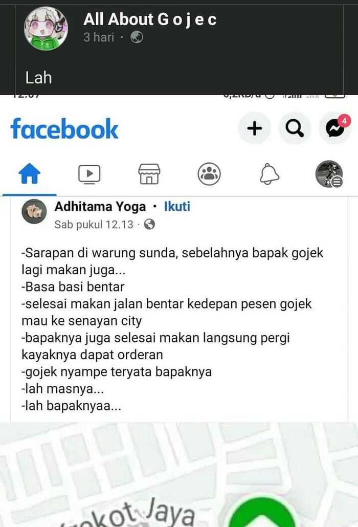Image resolution: width=358 pixels, height=527 pixels.
Task: Open the All About G o j e c page name
Action: [150, 19]
